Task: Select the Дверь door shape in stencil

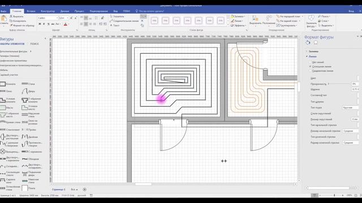Action: pos(28,91)
